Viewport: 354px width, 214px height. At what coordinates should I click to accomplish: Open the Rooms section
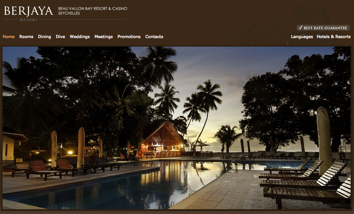point(26,37)
